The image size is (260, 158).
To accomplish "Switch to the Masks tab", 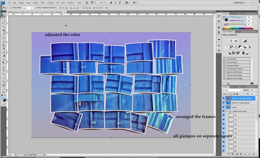I will 238,32.
